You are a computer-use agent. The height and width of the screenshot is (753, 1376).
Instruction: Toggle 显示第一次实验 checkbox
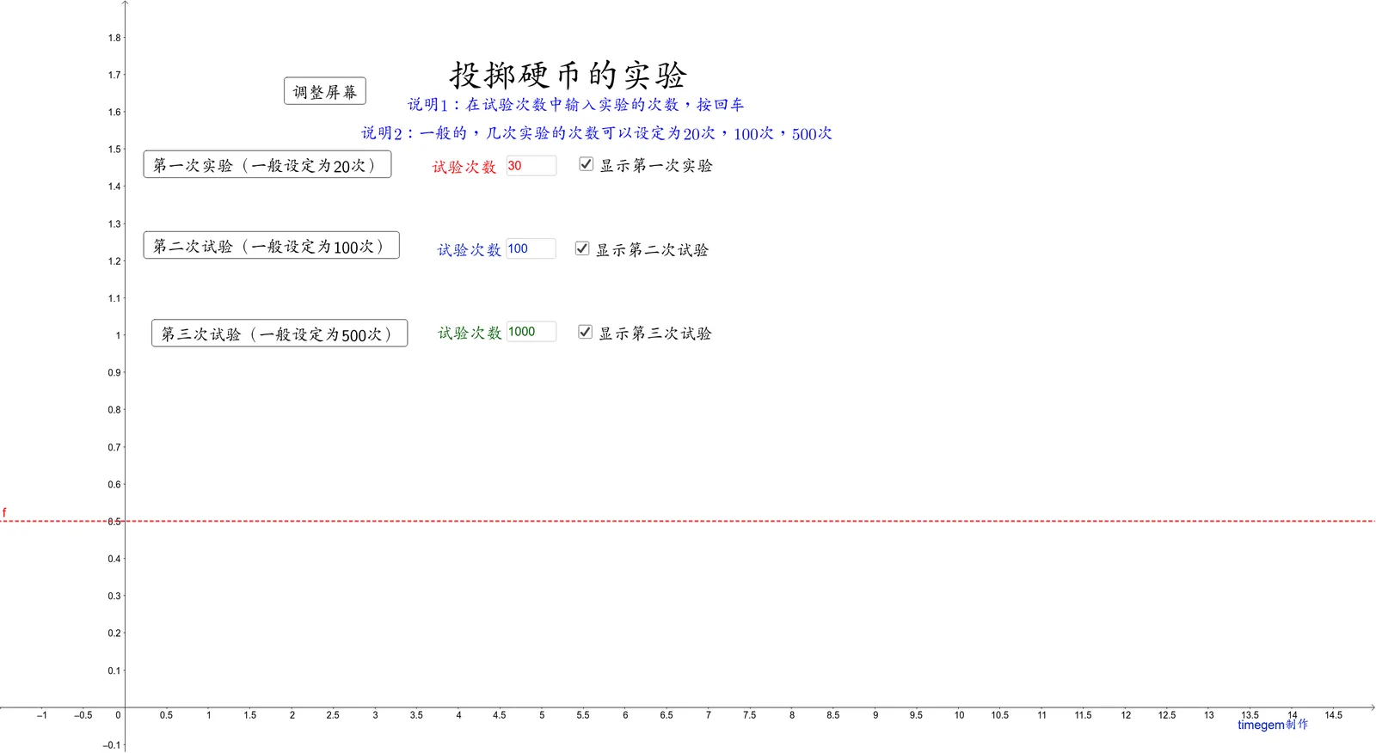pos(587,163)
